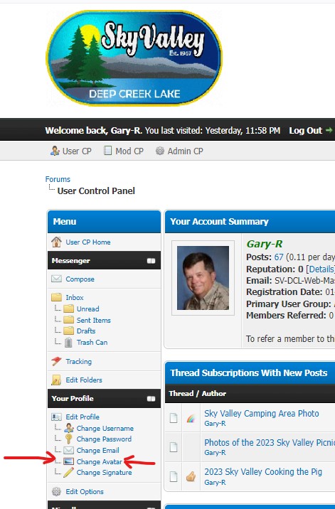Click document icon for 2023 Picnic photos thread

tap(174, 447)
